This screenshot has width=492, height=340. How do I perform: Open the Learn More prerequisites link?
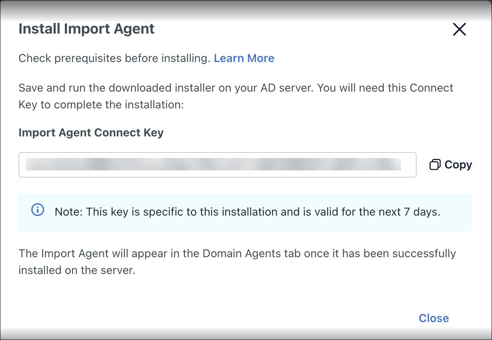(244, 58)
